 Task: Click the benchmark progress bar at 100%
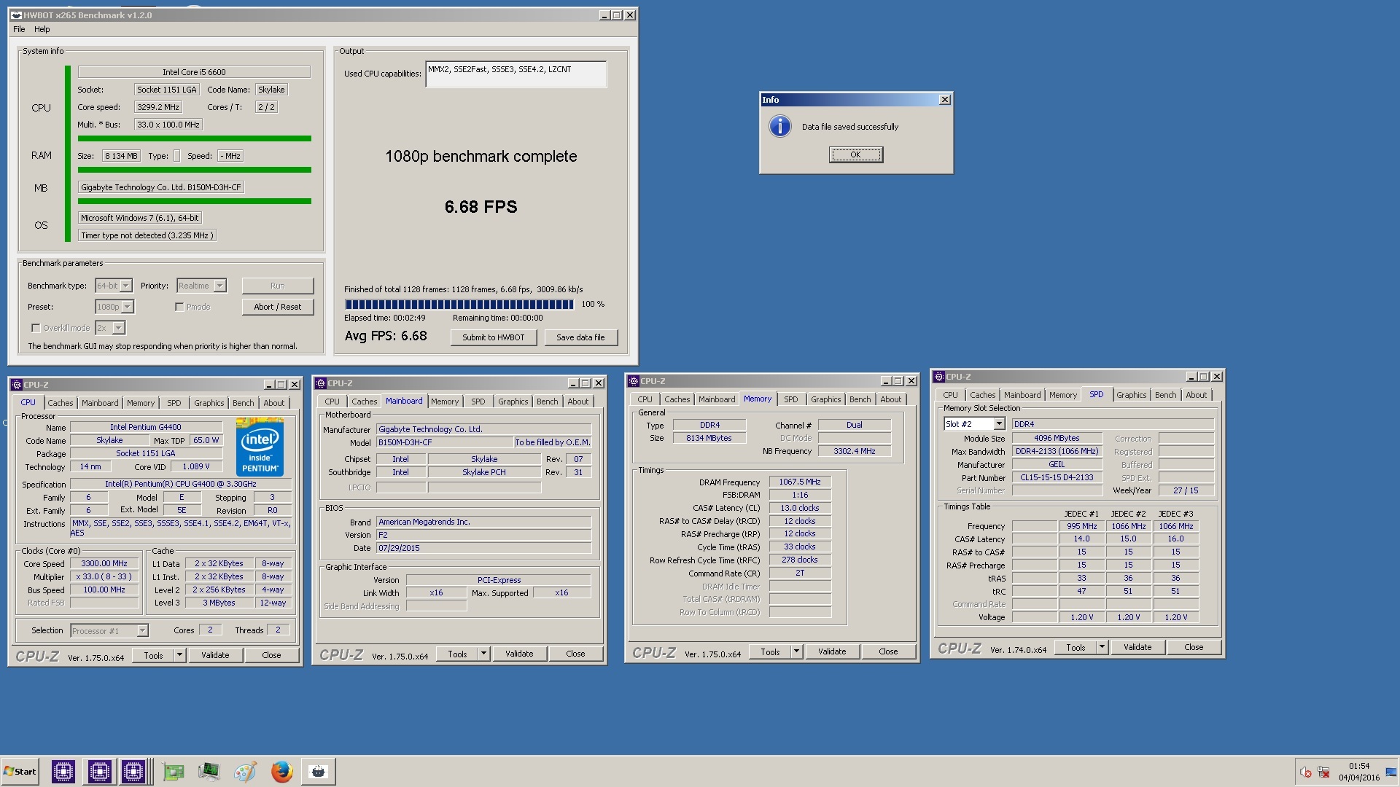click(459, 305)
